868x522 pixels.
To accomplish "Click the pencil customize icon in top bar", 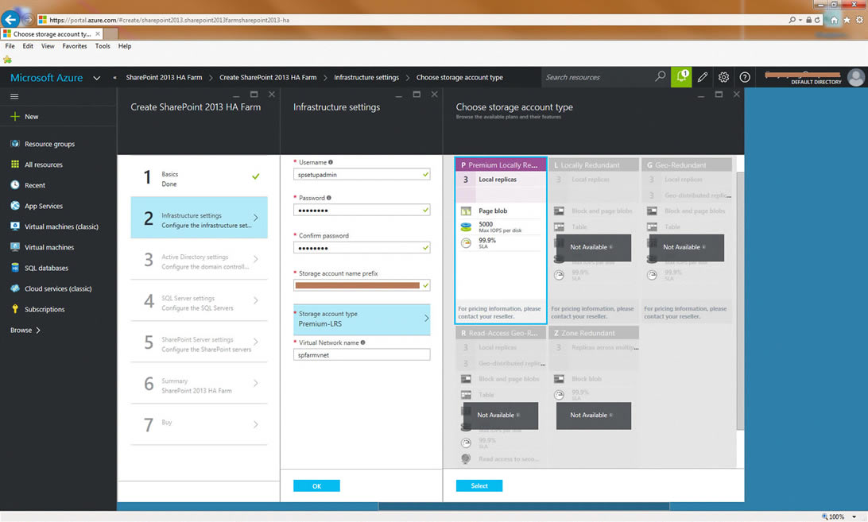I will [703, 77].
